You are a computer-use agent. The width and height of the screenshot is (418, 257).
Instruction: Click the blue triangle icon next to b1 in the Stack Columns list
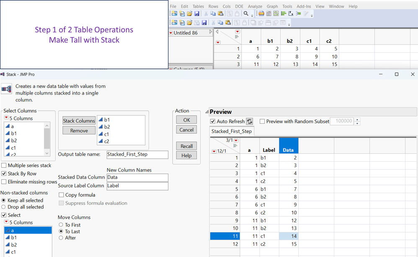point(101,119)
